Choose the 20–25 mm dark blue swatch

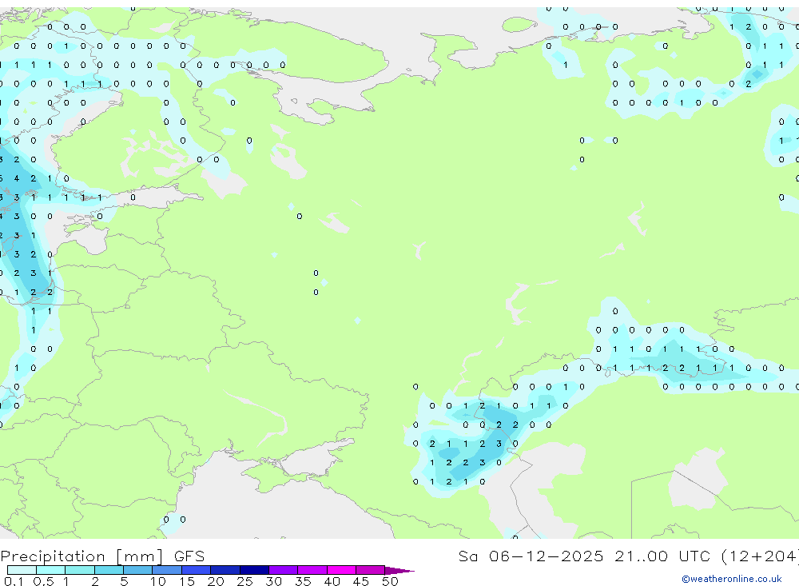pyautogui.click(x=225, y=570)
